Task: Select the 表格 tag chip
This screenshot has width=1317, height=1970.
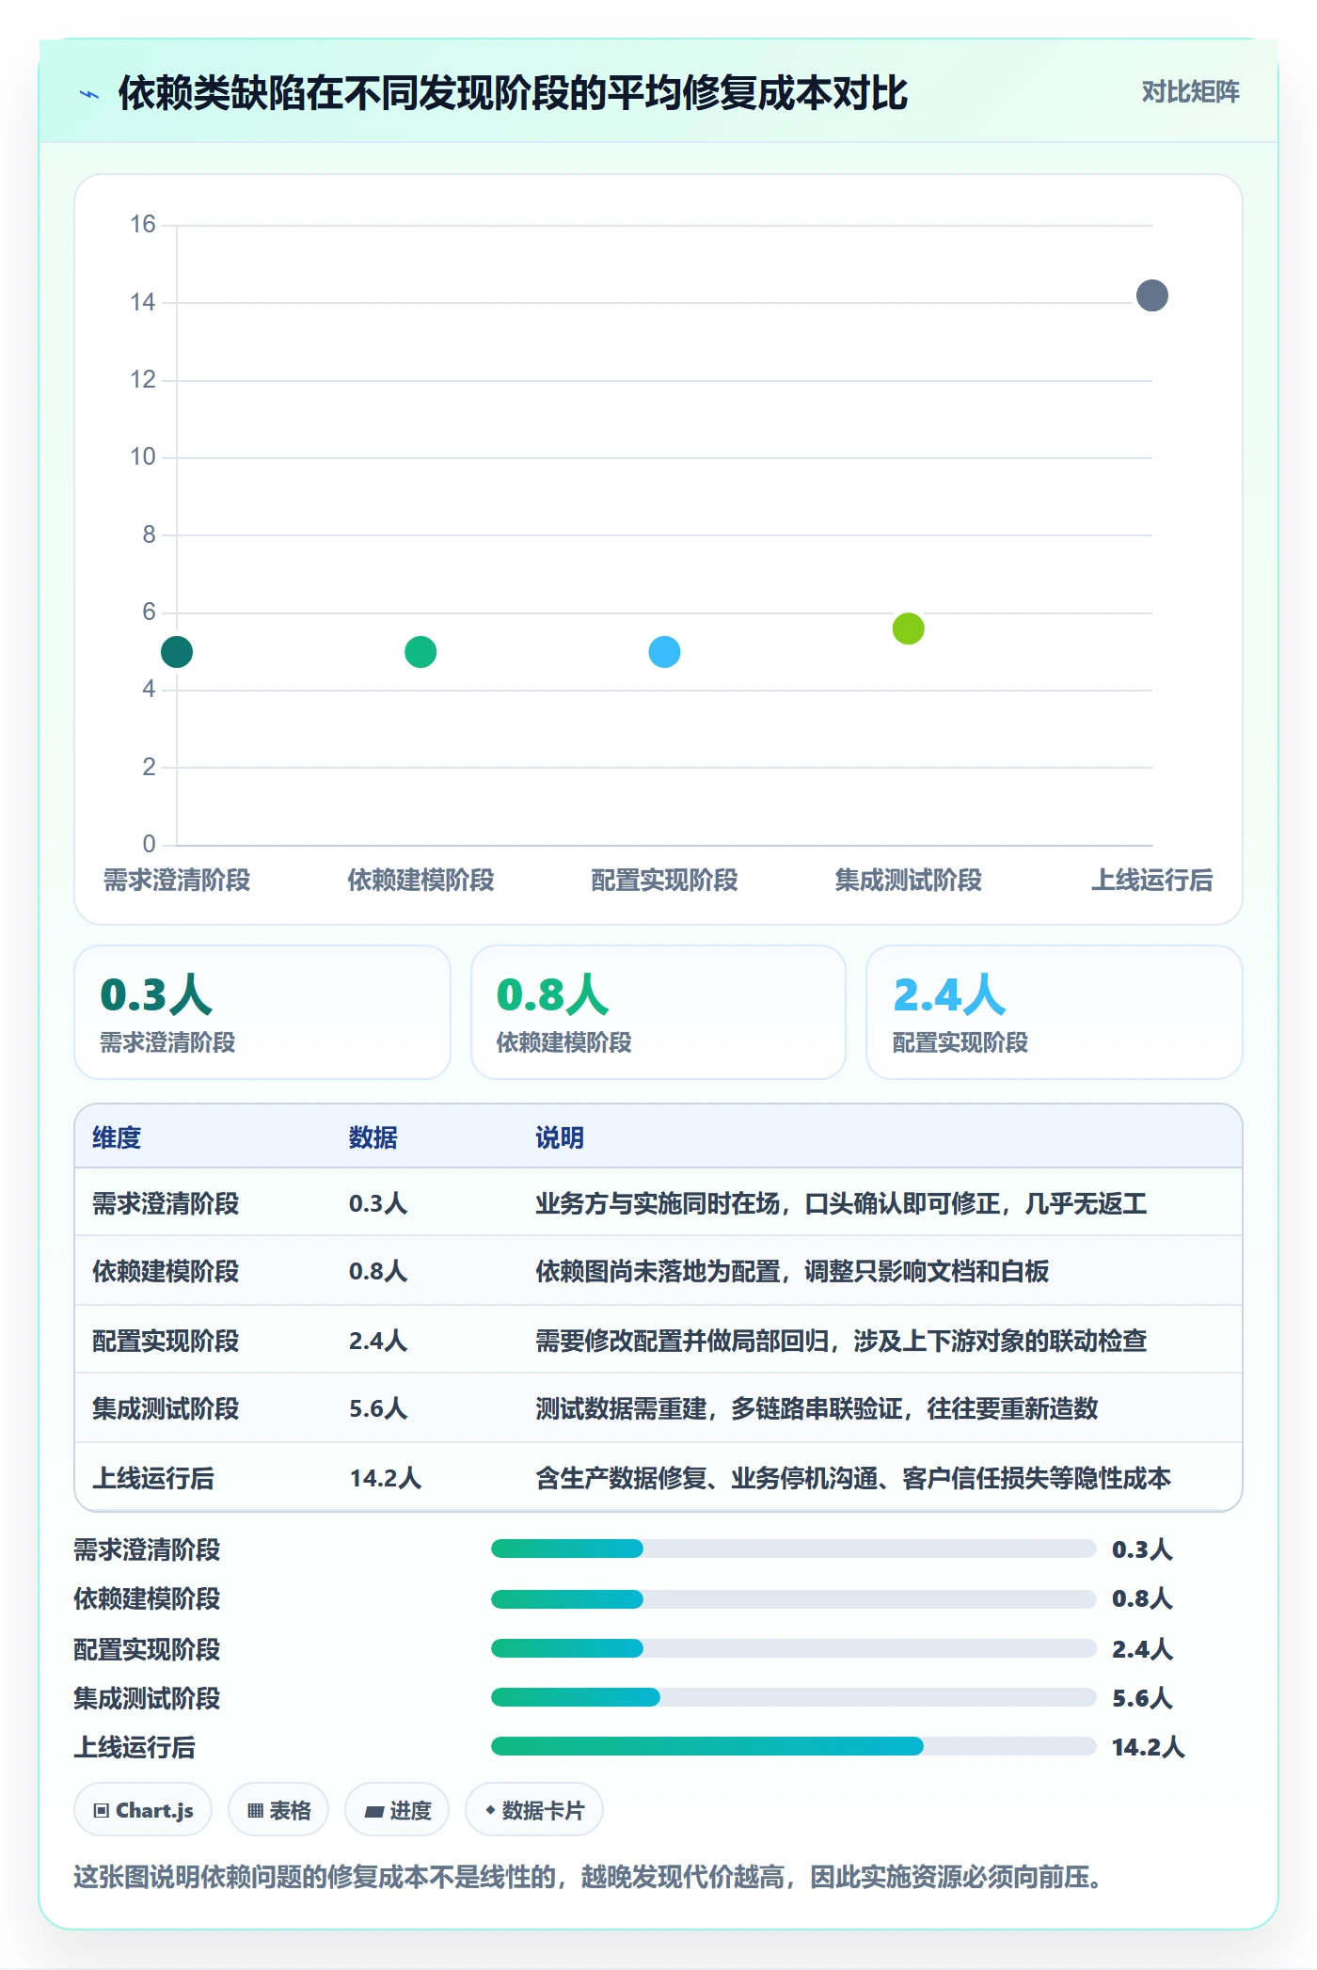Action: point(278,1810)
